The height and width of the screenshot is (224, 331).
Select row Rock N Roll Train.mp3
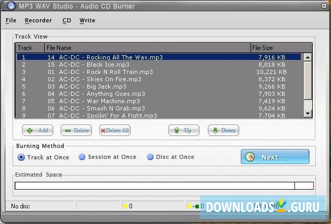[159, 72]
